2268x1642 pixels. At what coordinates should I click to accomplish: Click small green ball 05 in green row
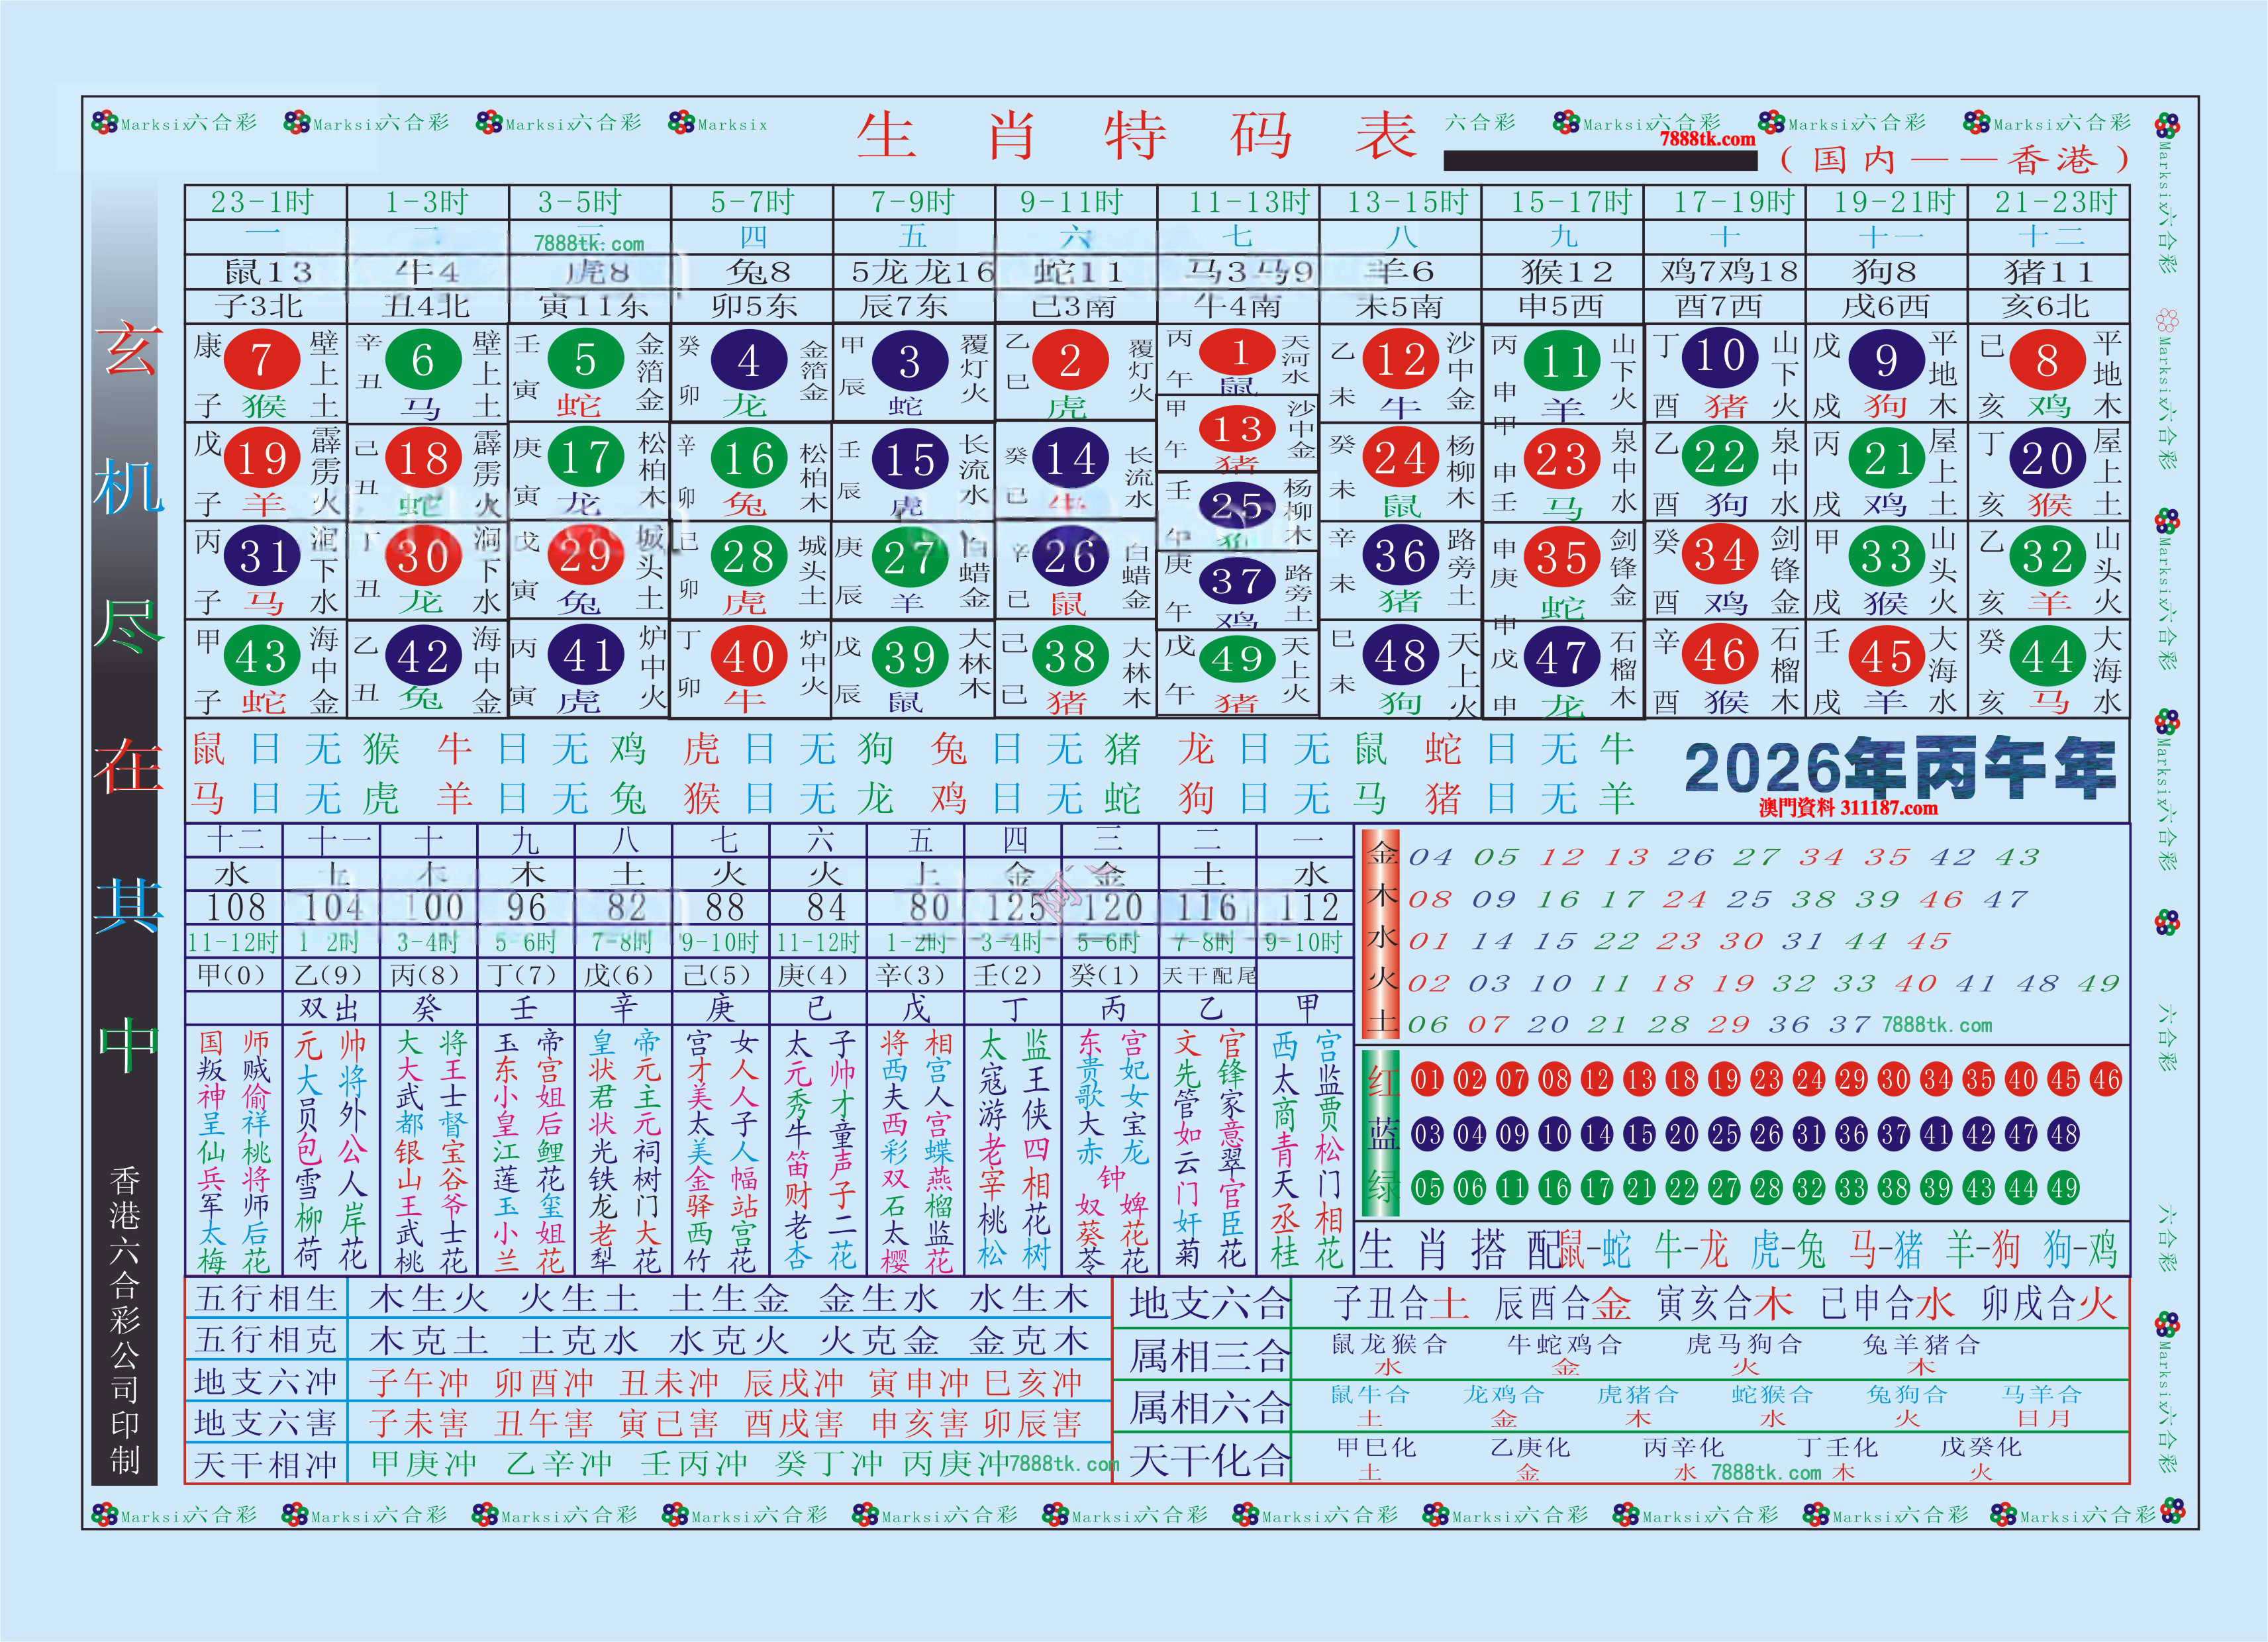click(x=1427, y=1188)
